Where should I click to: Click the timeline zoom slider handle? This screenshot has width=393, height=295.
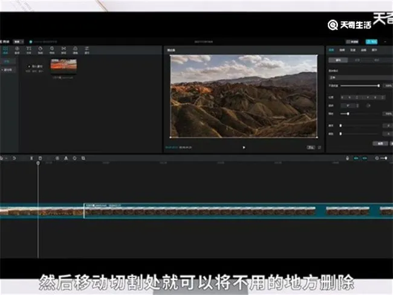(x=386, y=158)
